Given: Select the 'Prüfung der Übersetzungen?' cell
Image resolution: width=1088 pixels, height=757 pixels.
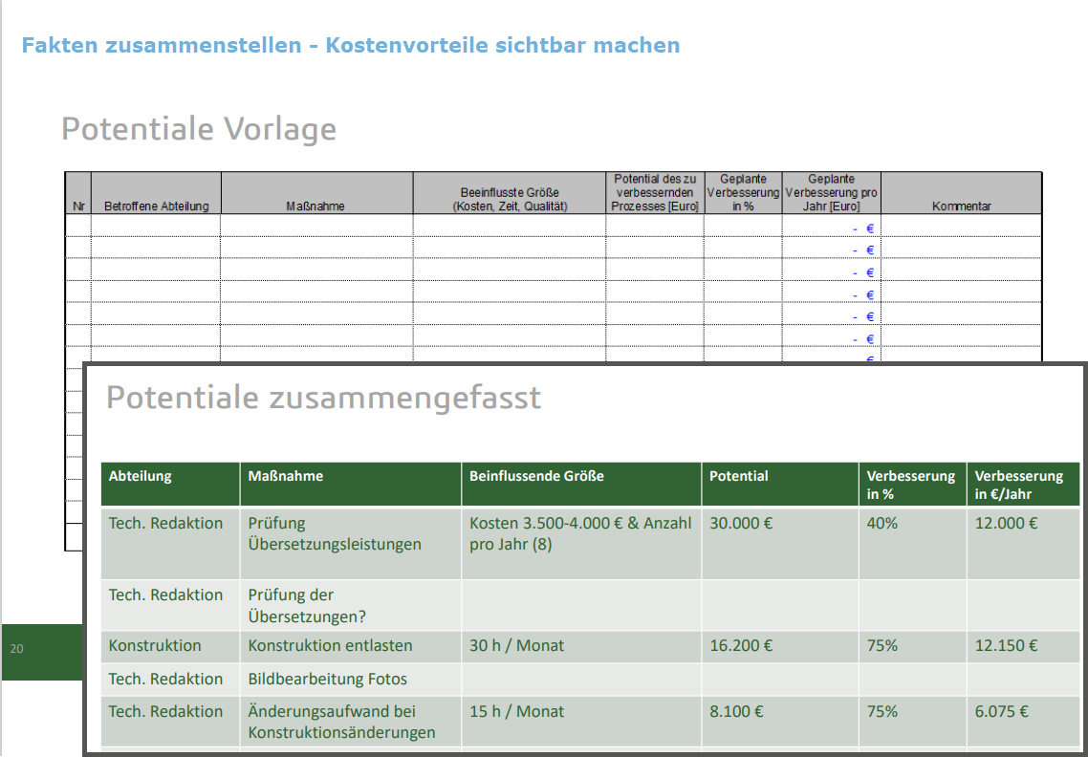Looking at the screenshot, I should pos(351,605).
